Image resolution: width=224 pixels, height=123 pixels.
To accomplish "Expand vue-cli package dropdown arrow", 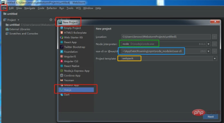I will pos(209,51).
